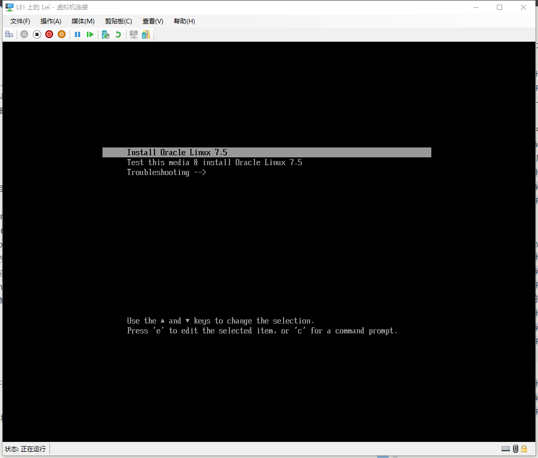Revert the VM with the green undo arrow
Image resolution: width=538 pixels, height=458 pixels.
pyautogui.click(x=119, y=34)
